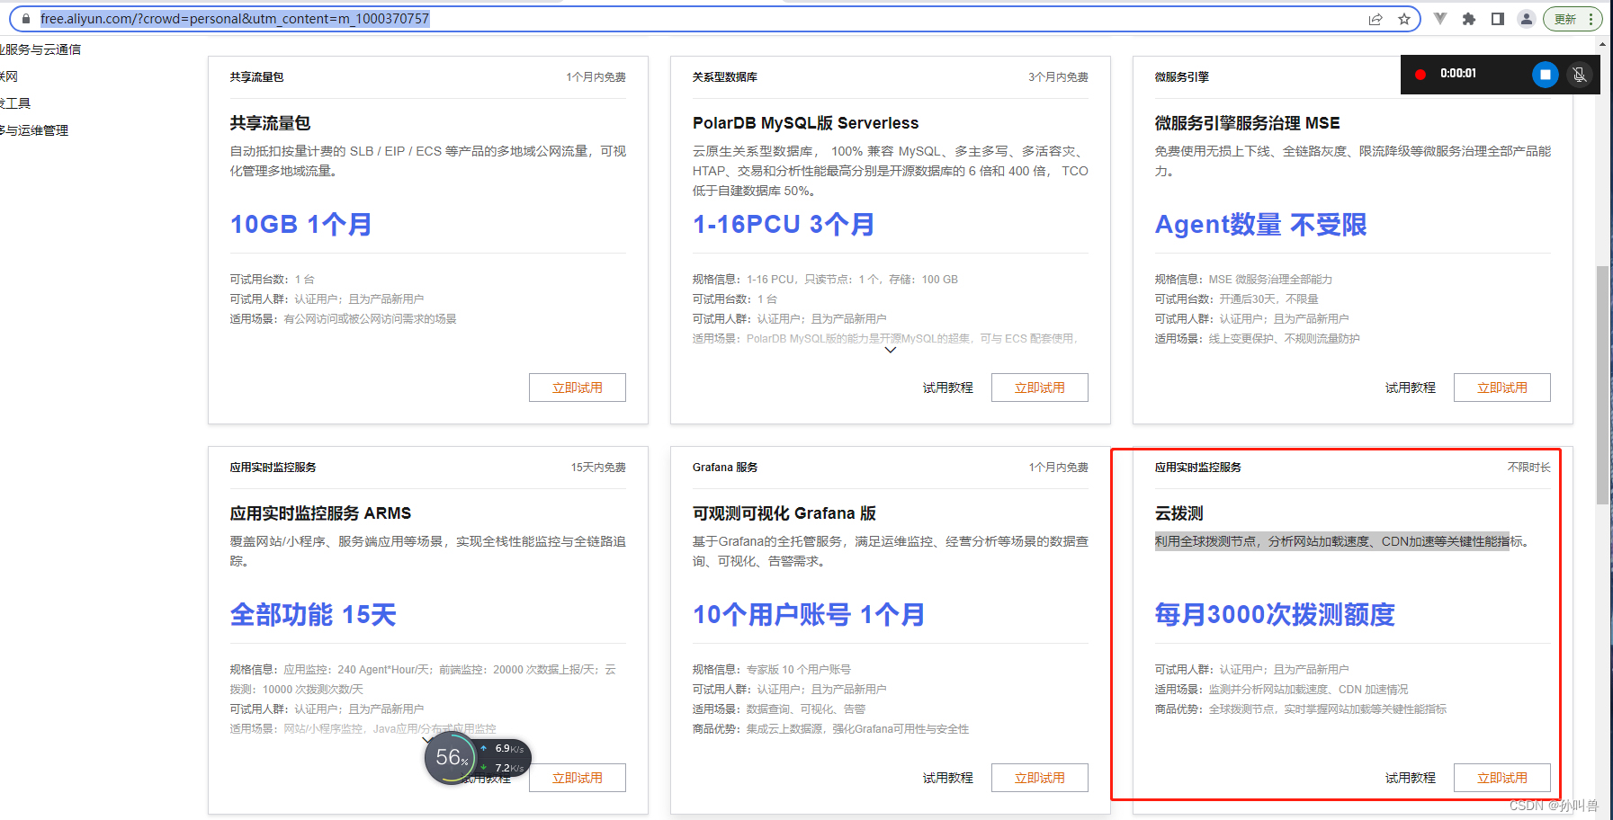Click the PolarDB MySQL版 Serverless title
The width and height of the screenshot is (1613, 820).
[805, 123]
